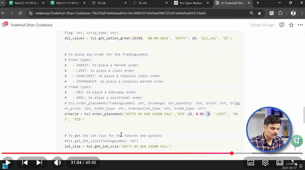Viewport: 305px width, 170px height.
Task: Click the presenter webcam thumbnail
Action: click(x=269, y=129)
